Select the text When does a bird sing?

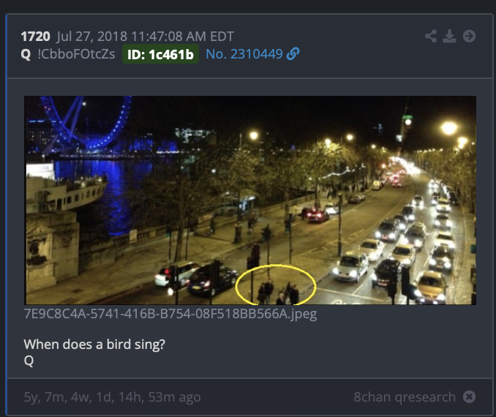(x=94, y=345)
